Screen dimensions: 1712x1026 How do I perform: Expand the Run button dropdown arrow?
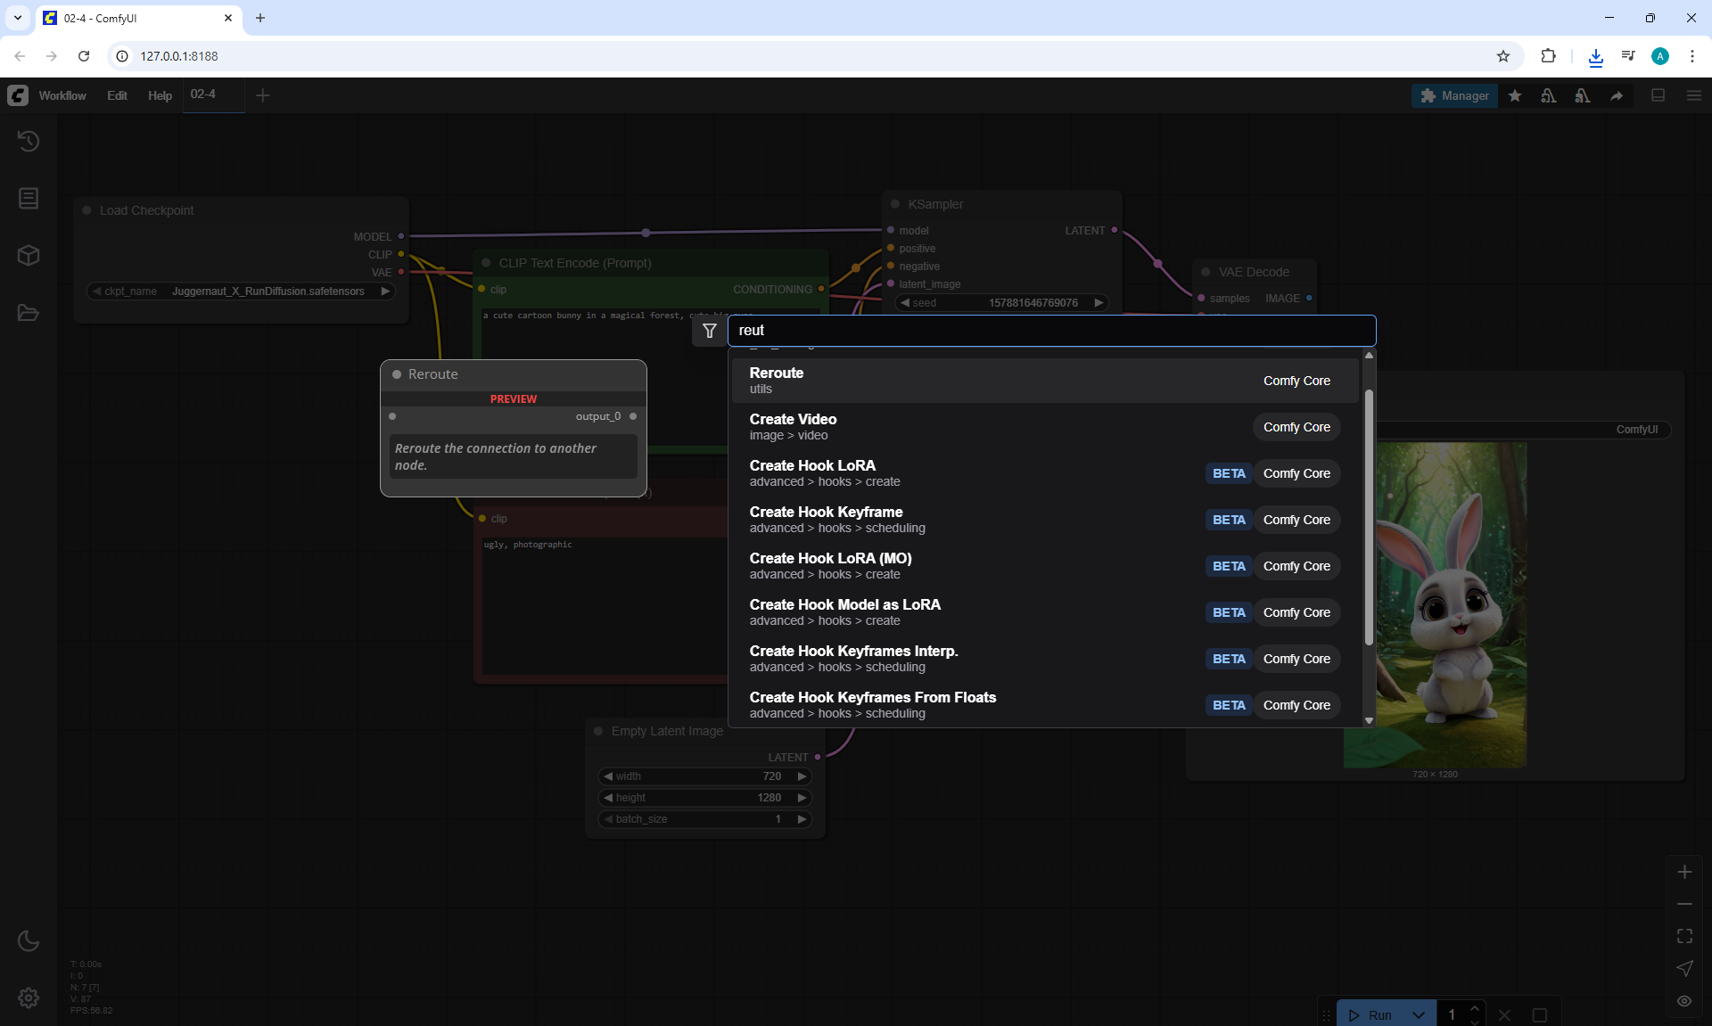pyautogui.click(x=1418, y=1014)
